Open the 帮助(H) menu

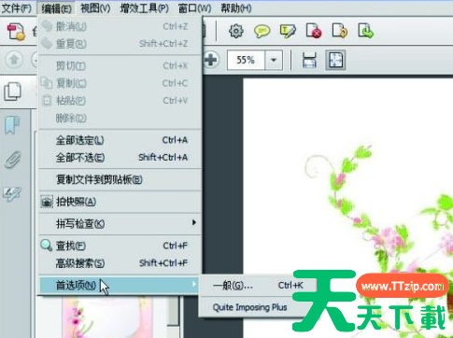236,8
